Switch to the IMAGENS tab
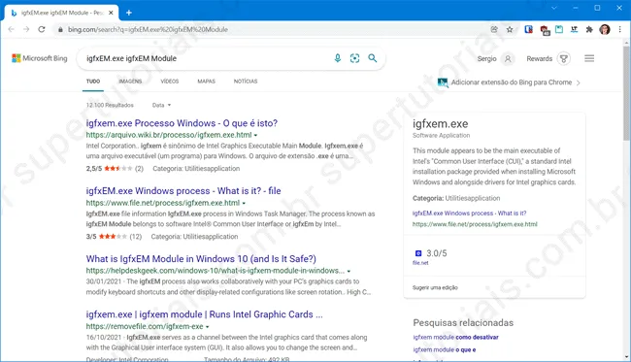Image resolution: width=631 pixels, height=362 pixels. [x=130, y=82]
